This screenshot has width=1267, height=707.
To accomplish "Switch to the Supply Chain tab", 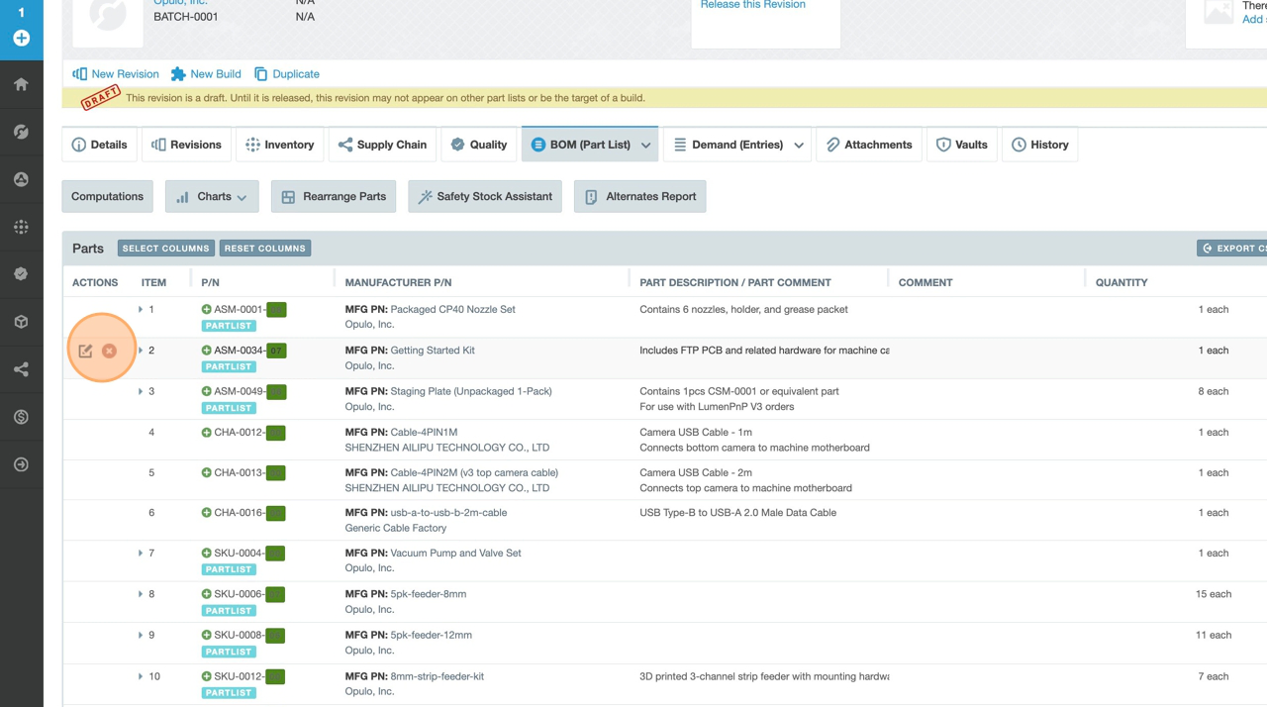I will [382, 145].
